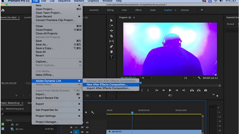Toggle track output eye for top video track
Viewport: 239px width, 134px height.
point(87,122)
